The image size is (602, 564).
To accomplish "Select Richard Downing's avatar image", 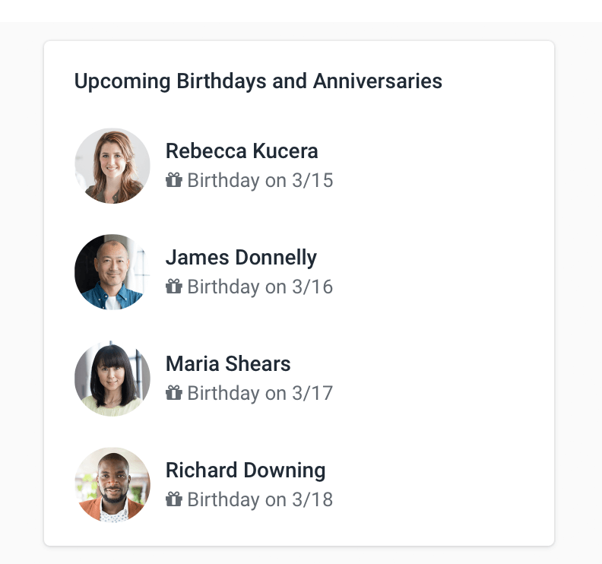I will pos(112,485).
